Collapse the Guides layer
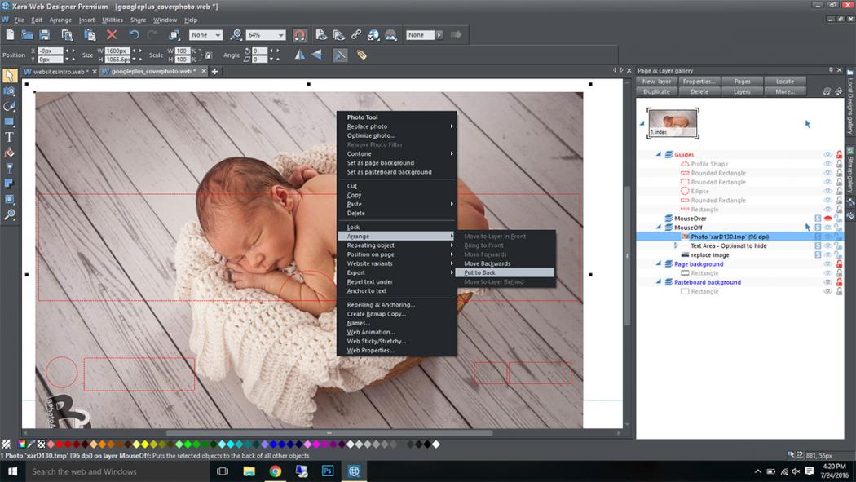 pyautogui.click(x=659, y=154)
